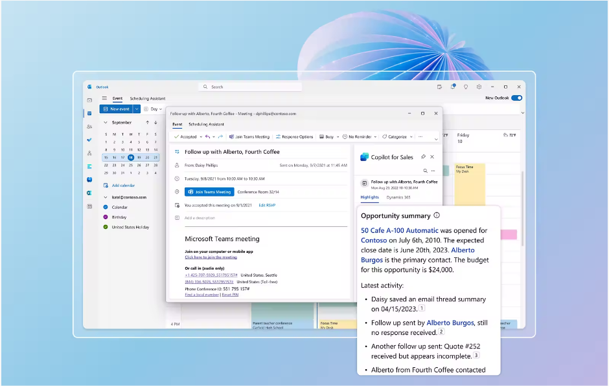Open Response Options in the meeting toolbar
Image resolution: width=609 pixels, height=386 pixels.
click(294, 137)
